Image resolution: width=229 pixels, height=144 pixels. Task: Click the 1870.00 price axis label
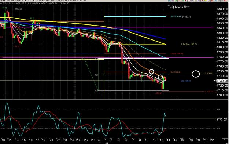point(222,14)
